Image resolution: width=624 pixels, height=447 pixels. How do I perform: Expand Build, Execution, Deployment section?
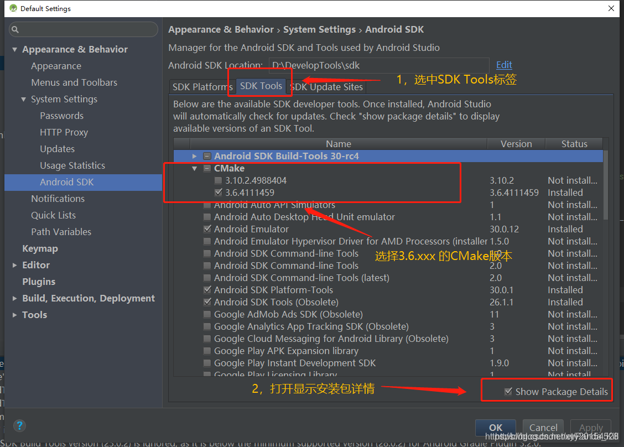pos(15,299)
